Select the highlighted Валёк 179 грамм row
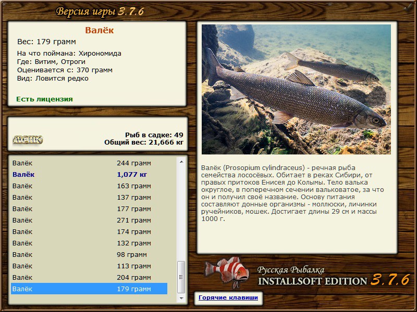The image size is (417, 312). click(89, 289)
